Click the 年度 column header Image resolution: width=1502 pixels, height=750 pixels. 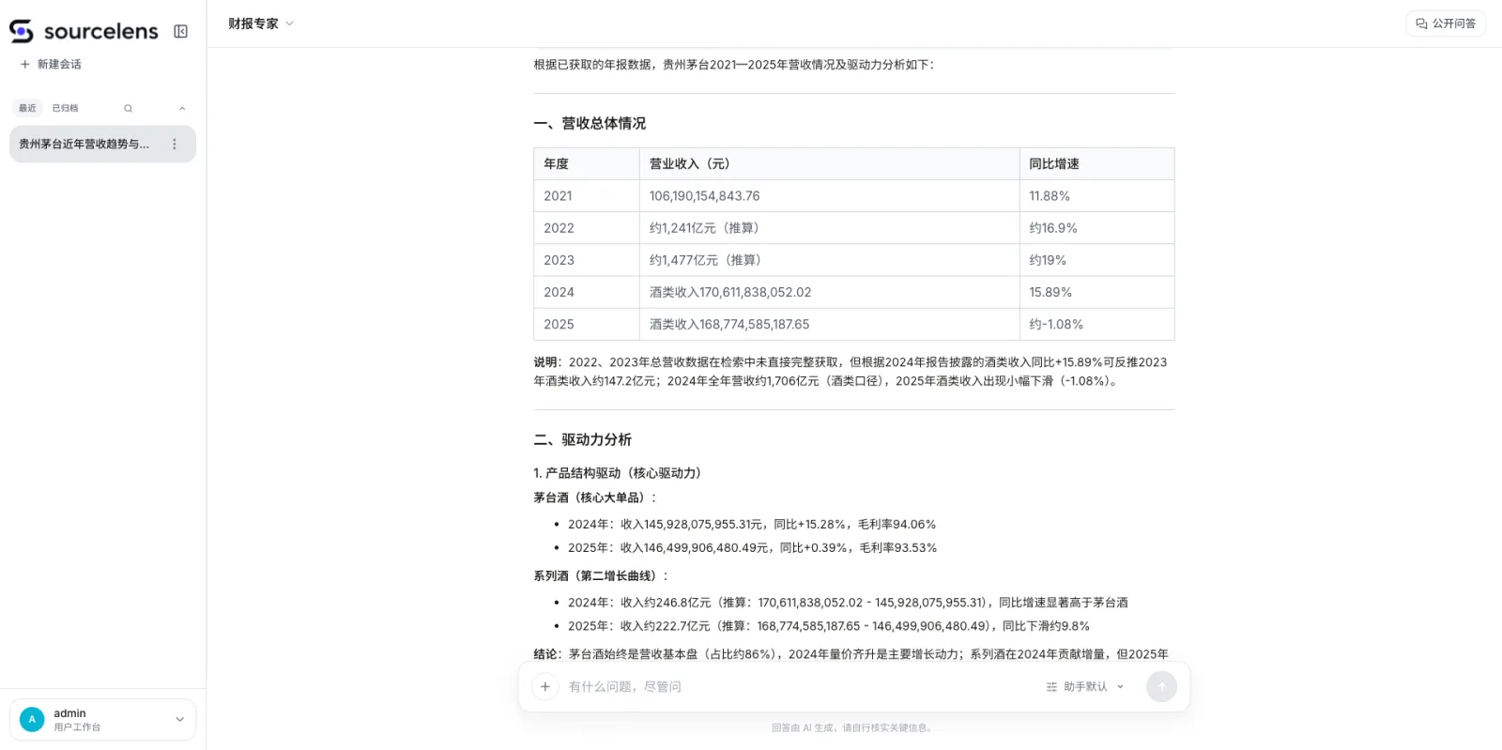(x=587, y=164)
